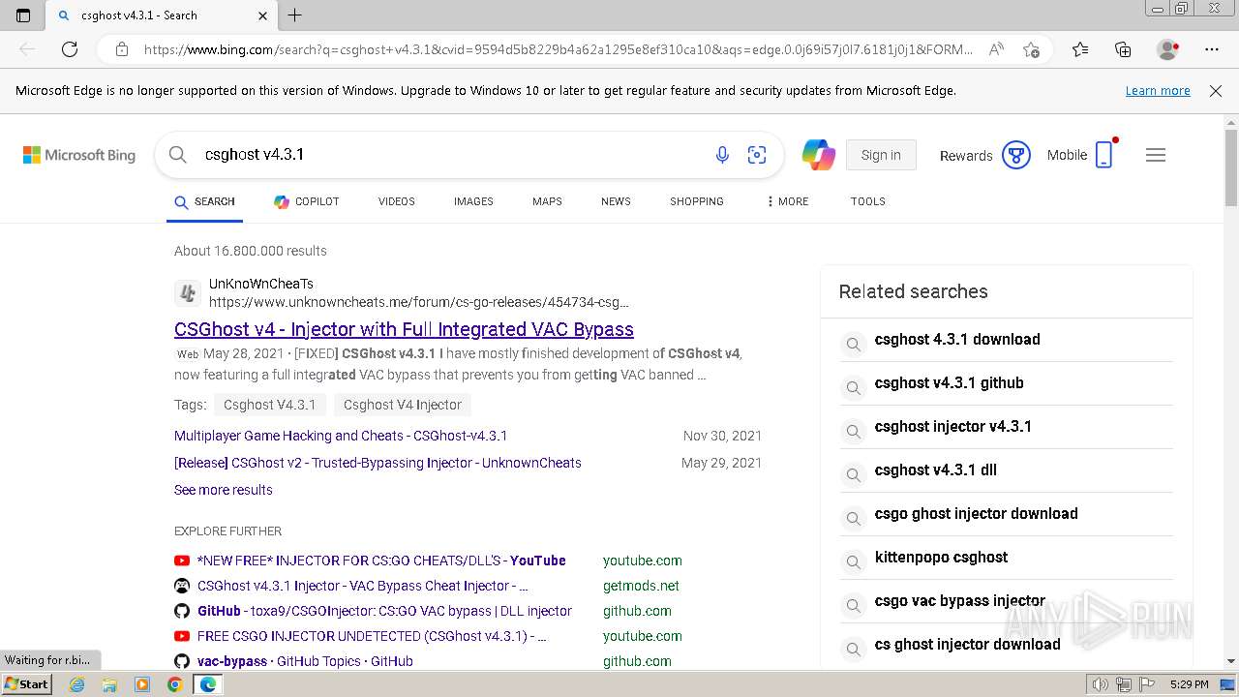View site information lock icon
The height and width of the screenshot is (697, 1239).
122,49
